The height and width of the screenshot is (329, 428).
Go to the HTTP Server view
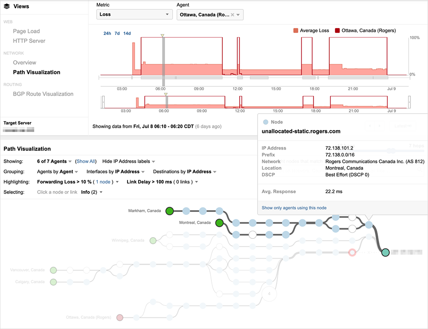pyautogui.click(x=29, y=41)
